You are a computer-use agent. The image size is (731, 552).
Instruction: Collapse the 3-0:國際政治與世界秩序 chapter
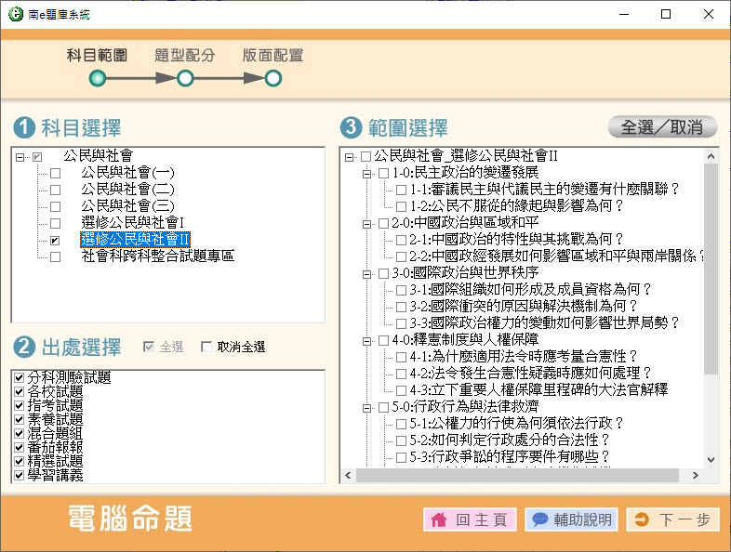(x=366, y=273)
